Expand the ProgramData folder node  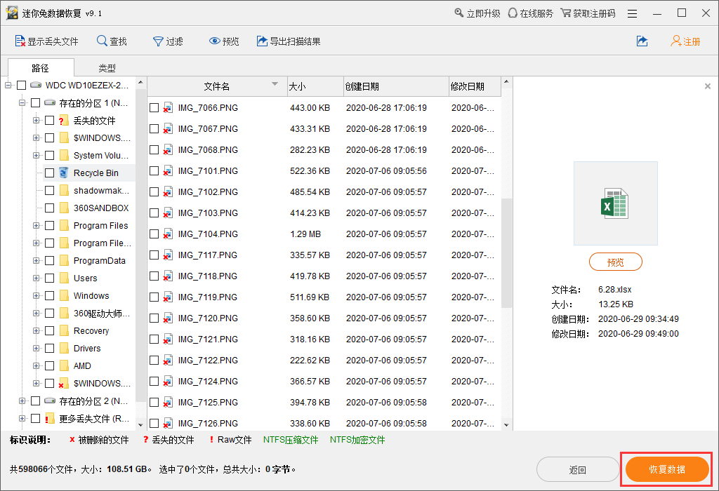[x=36, y=261]
